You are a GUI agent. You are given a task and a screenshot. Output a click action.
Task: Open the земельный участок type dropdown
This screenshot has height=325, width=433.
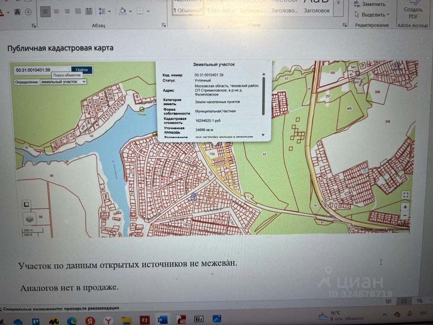pyautogui.click(x=63, y=82)
